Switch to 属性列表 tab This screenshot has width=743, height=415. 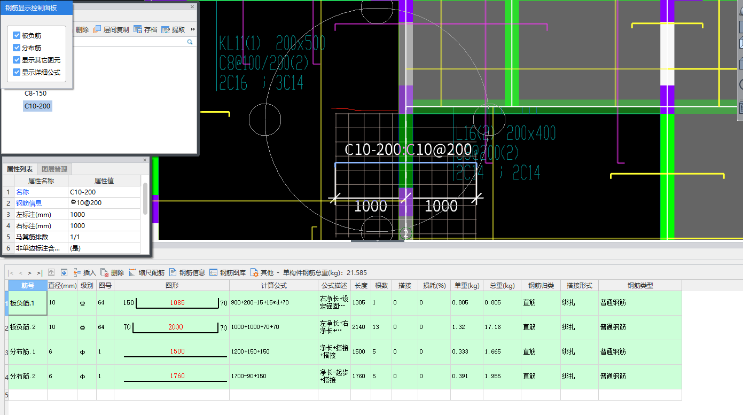click(x=19, y=169)
